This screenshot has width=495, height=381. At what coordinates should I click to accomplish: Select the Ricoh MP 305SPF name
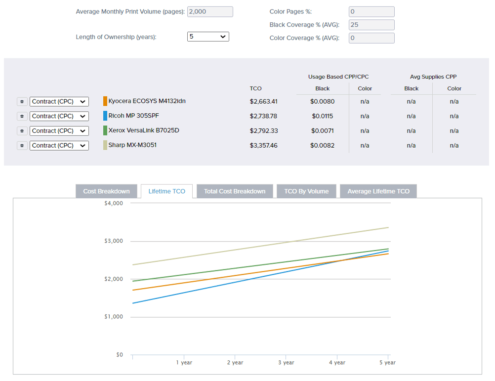pos(133,116)
